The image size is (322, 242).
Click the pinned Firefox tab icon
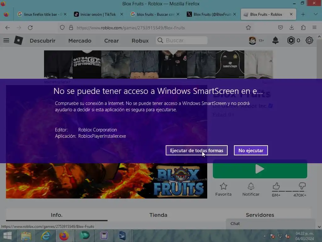click(x=6, y=14)
